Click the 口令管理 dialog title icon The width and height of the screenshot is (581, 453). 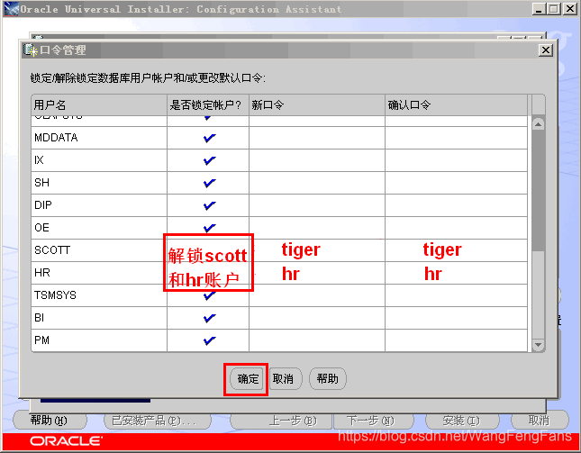(x=30, y=50)
